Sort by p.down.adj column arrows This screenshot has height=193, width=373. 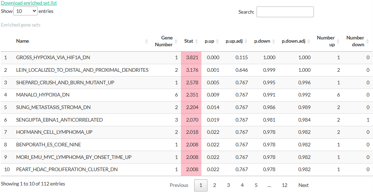(x=309, y=41)
